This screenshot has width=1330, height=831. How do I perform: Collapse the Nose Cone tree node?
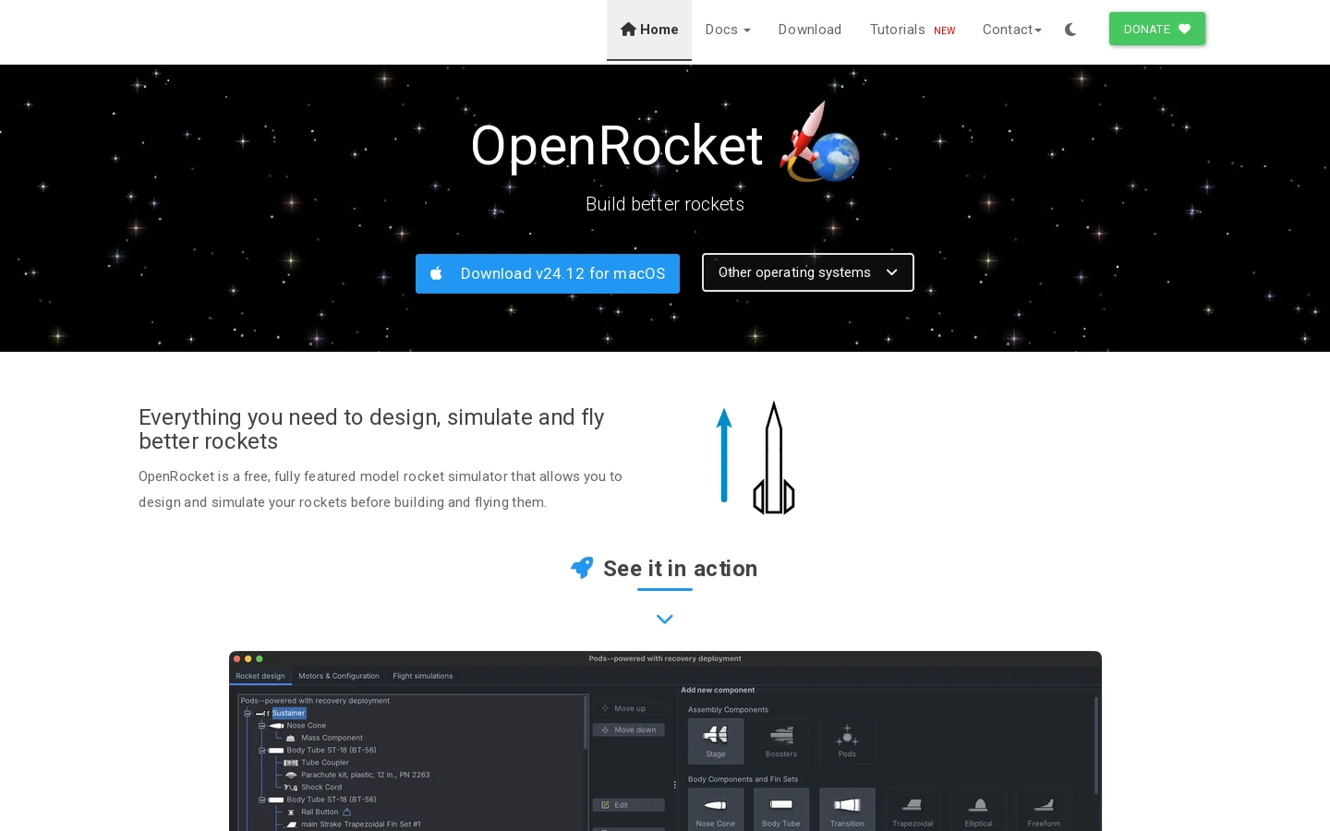(261, 726)
